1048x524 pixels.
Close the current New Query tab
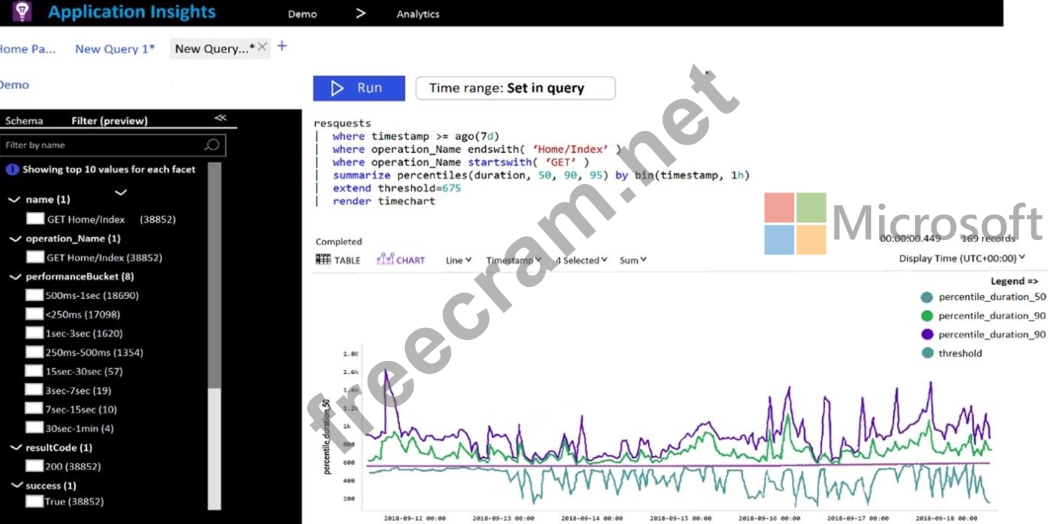click(x=263, y=47)
